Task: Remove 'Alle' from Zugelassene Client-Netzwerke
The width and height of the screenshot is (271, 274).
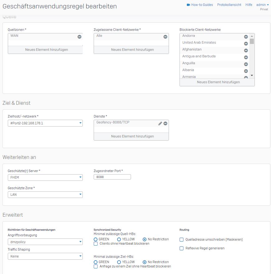Action: pos(165,37)
